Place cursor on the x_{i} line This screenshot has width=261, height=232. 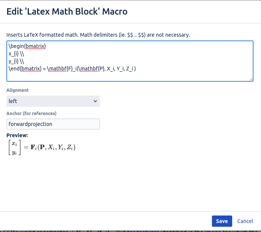(16, 54)
